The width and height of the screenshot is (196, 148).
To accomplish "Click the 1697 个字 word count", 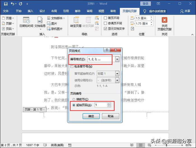I will tap(32, 145).
